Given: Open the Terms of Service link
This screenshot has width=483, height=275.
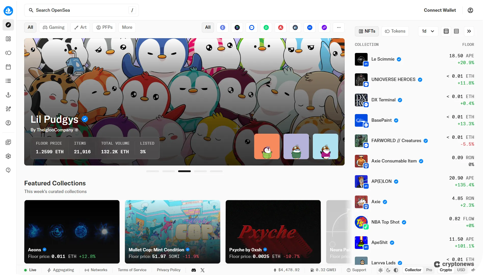Looking at the screenshot, I should coord(132,270).
